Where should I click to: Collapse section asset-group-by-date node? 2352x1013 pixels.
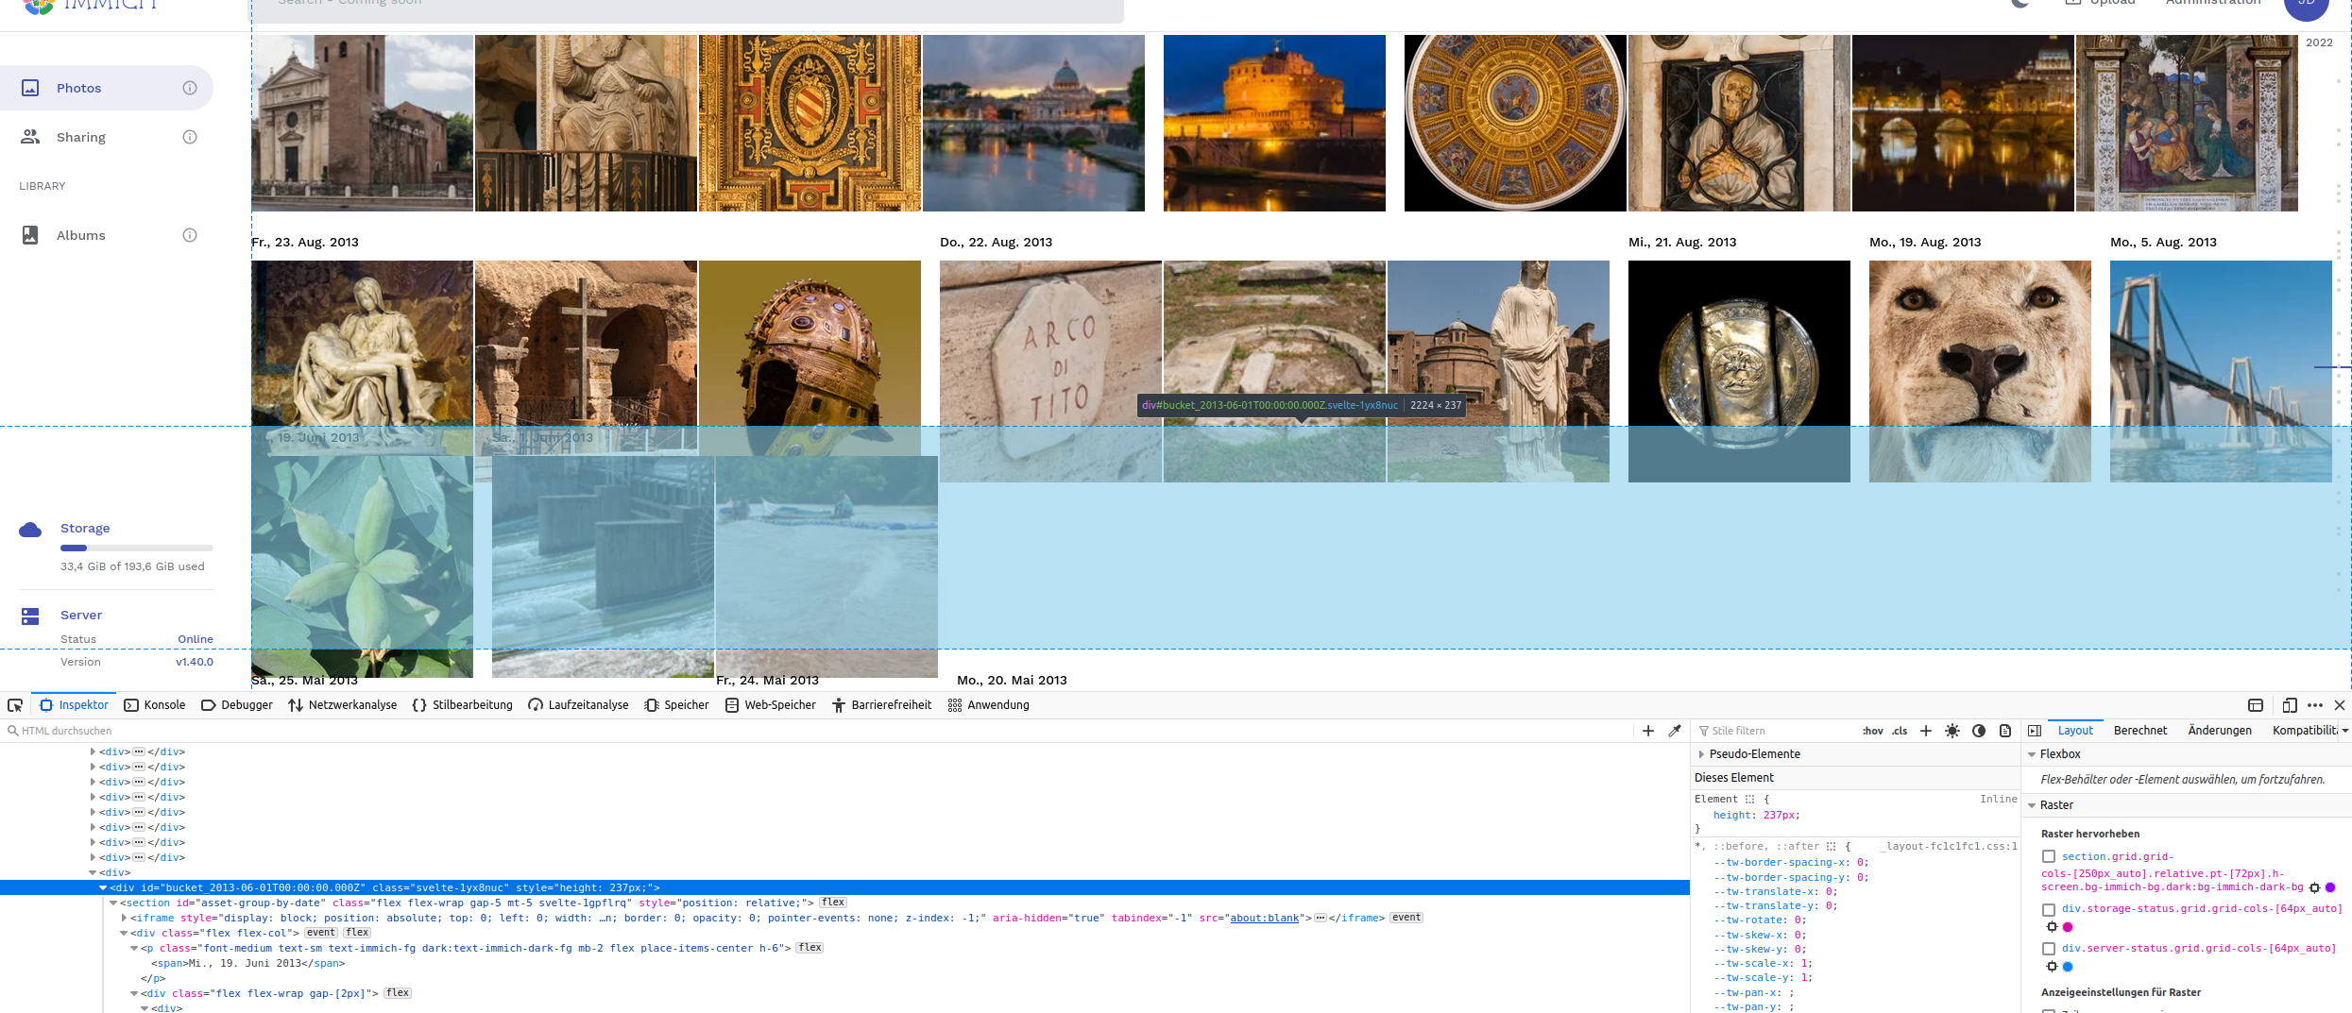(x=113, y=903)
